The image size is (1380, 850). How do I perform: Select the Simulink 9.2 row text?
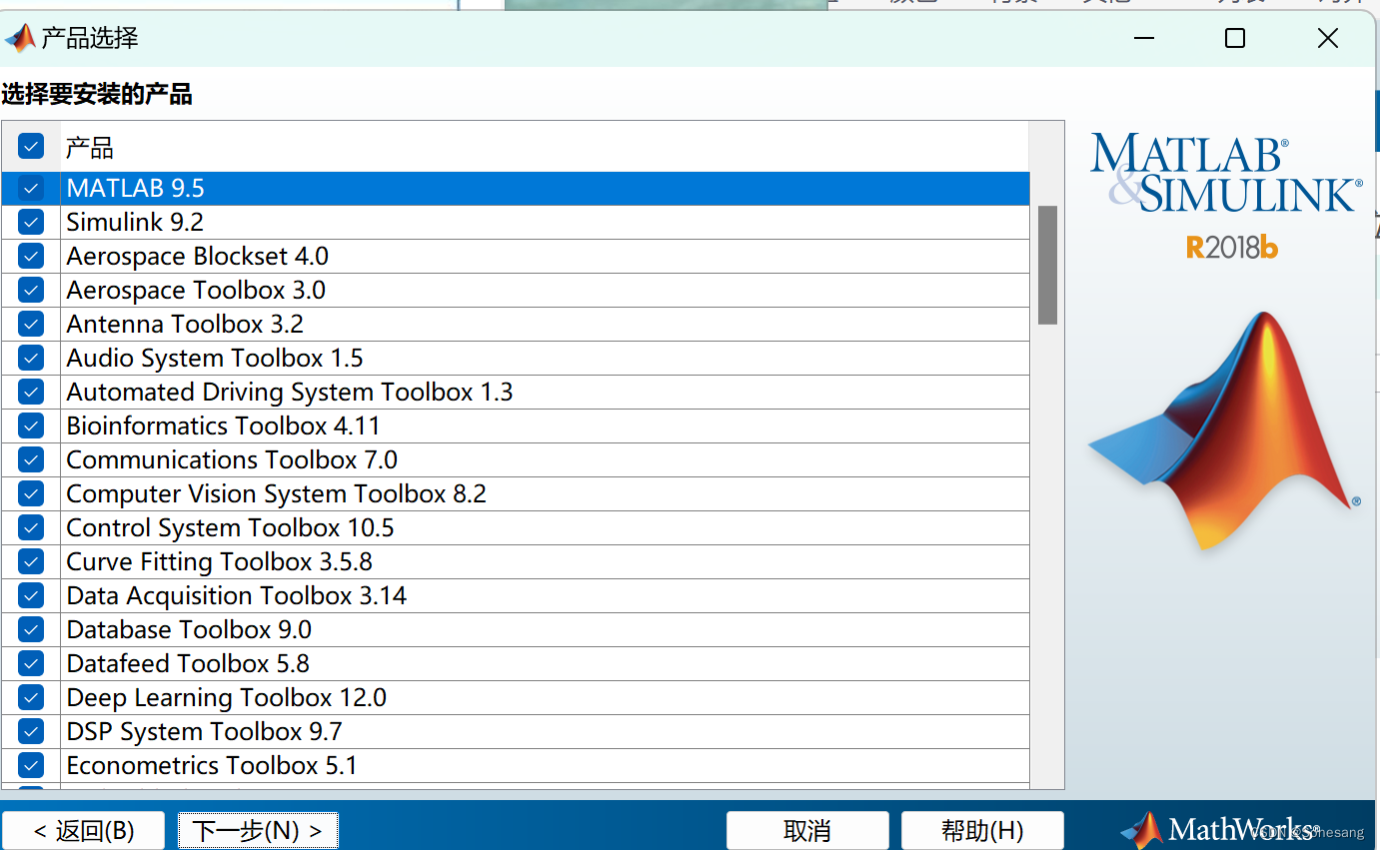(x=135, y=222)
